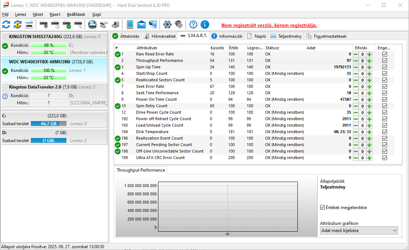The height and width of the screenshot is (250, 409).
Task: Switch to the Hőmérséklet tab
Action: point(160,36)
